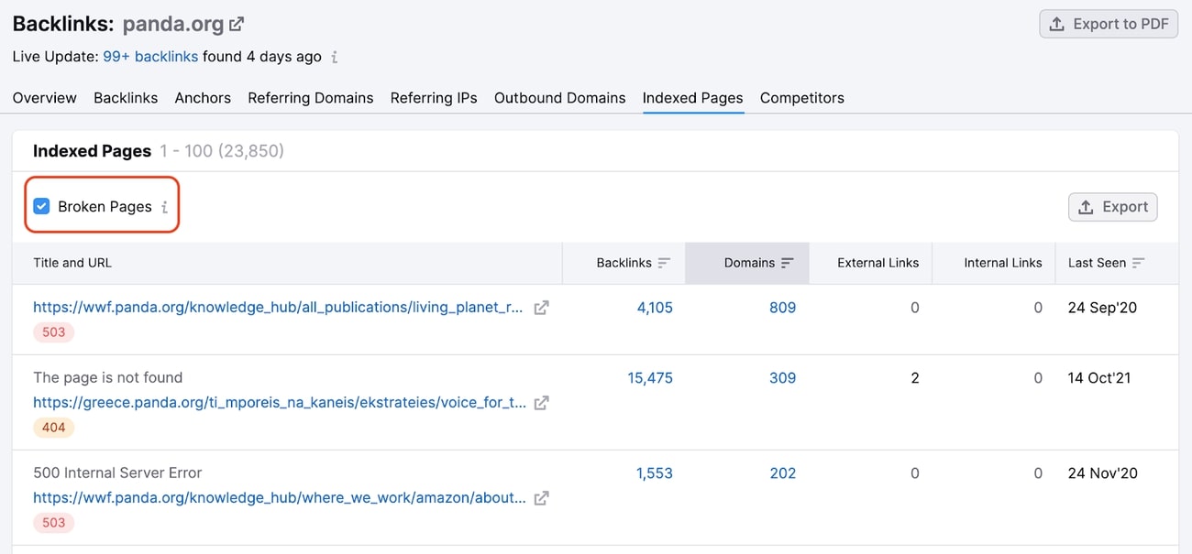Select the Title and URL column header
The image size is (1192, 554).
pos(72,263)
